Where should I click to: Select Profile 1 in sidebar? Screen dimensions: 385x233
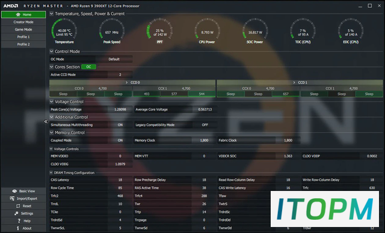pos(23,37)
